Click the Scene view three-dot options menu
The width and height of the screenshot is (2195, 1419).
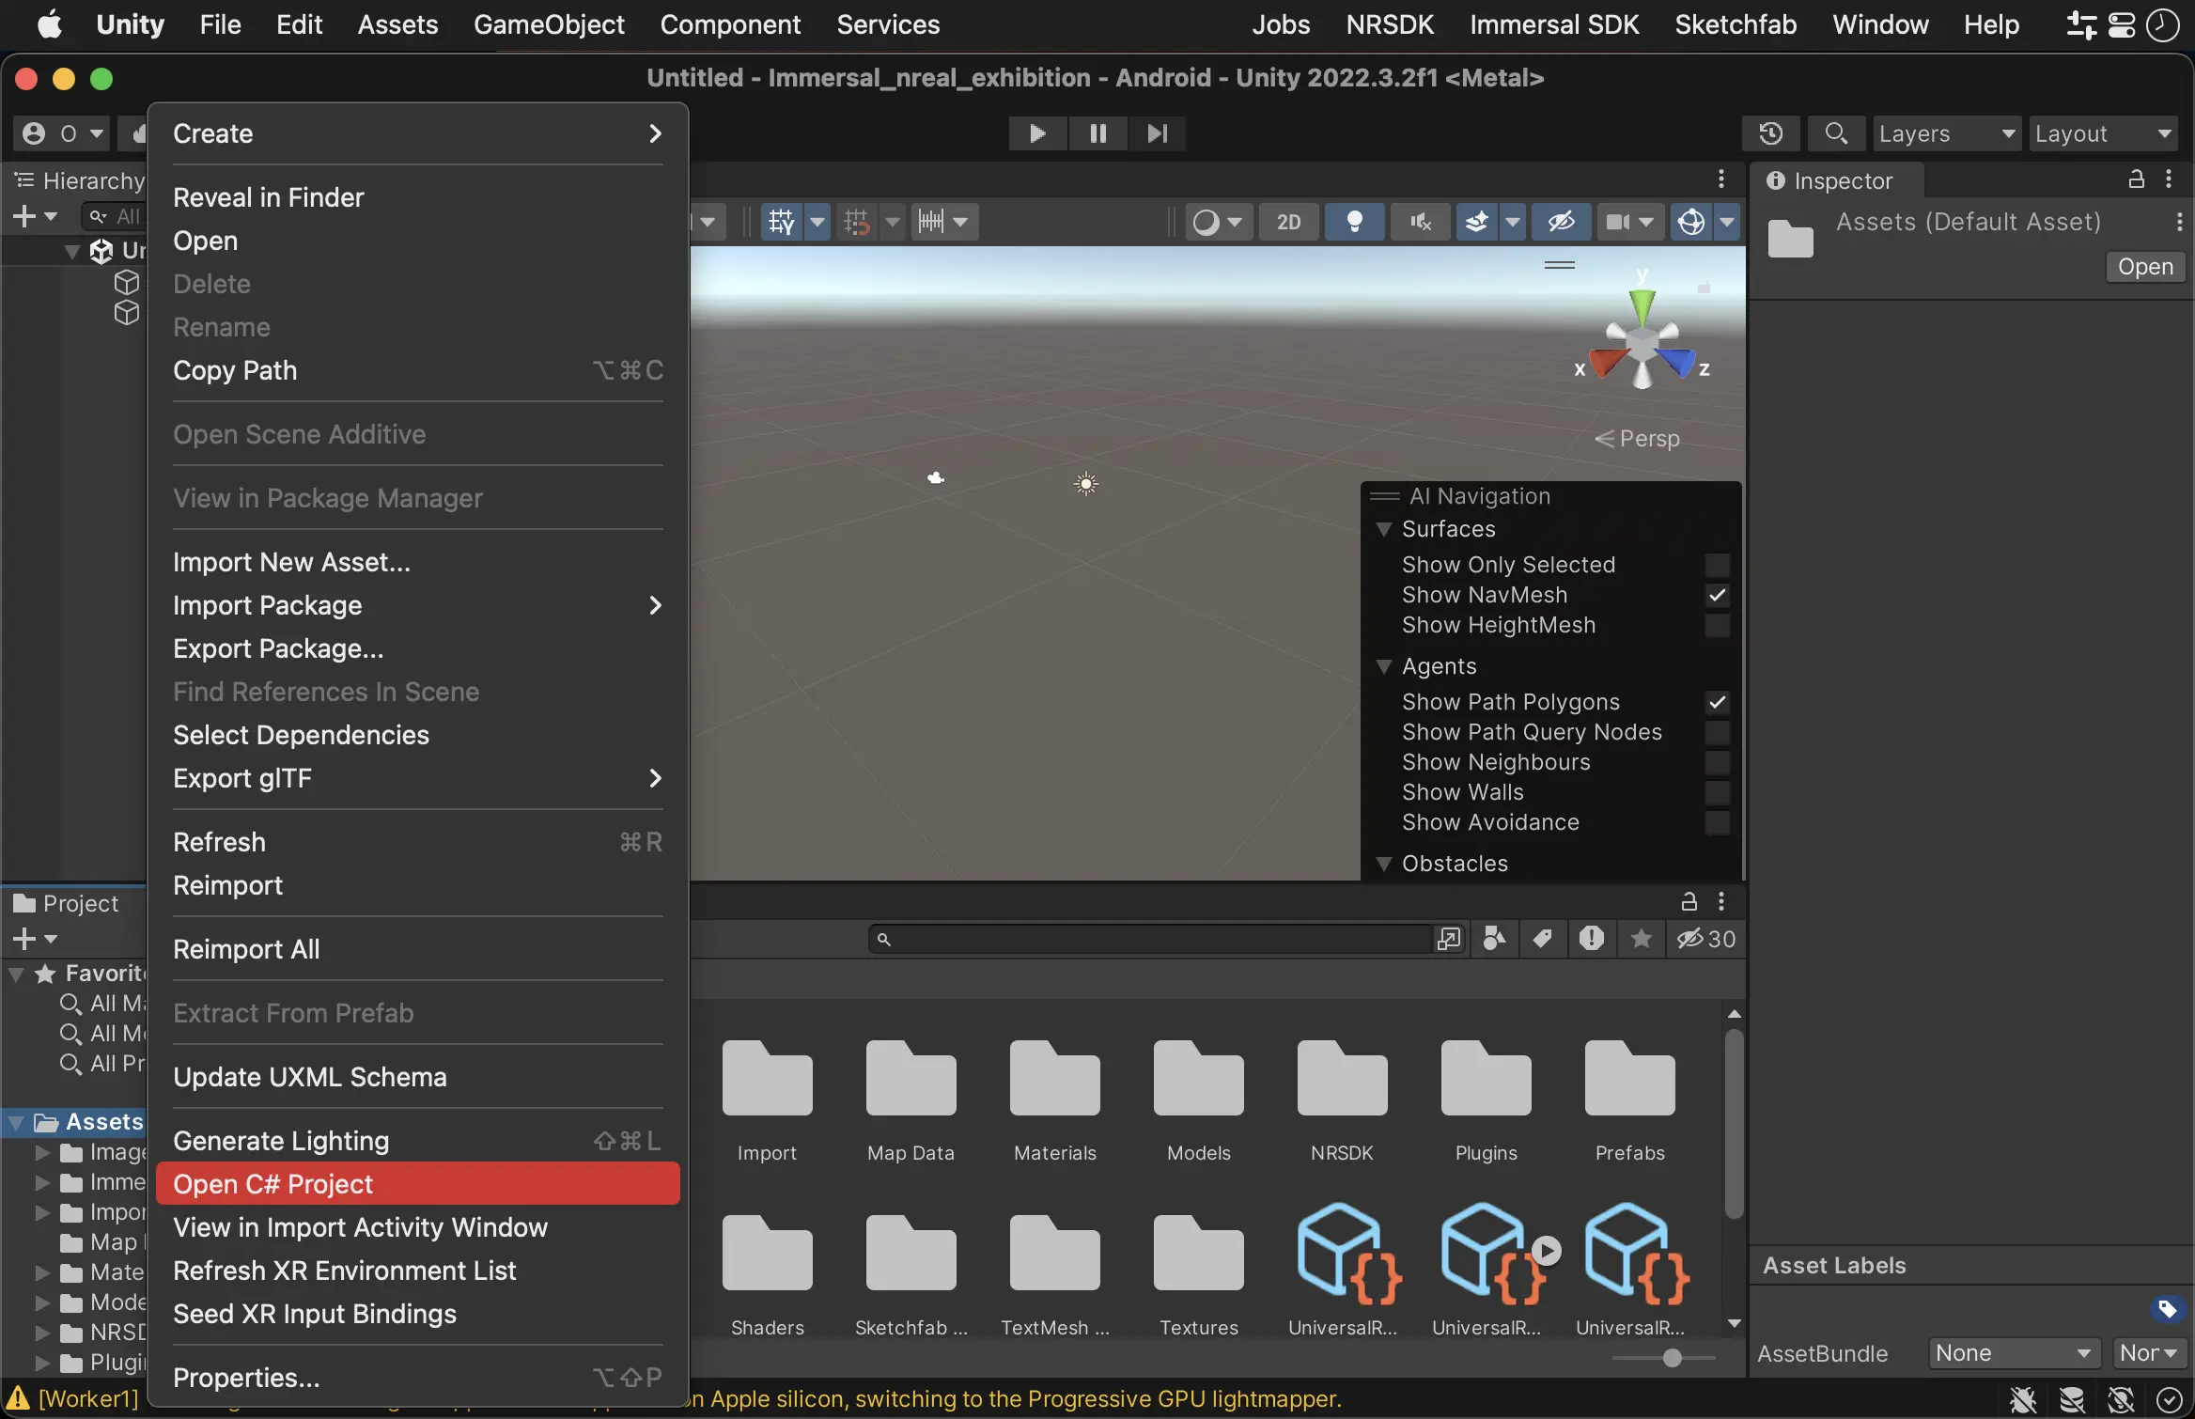coord(1720,179)
